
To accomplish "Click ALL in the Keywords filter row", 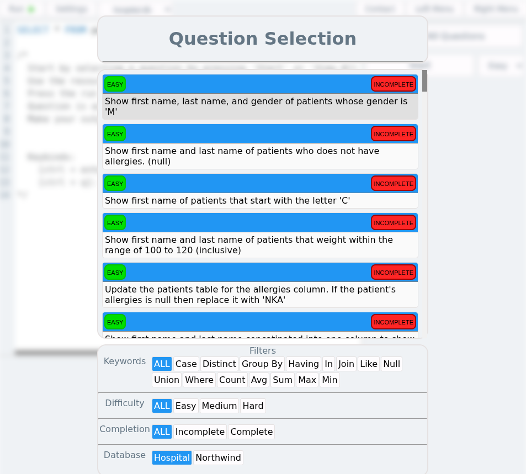I will pos(162,364).
